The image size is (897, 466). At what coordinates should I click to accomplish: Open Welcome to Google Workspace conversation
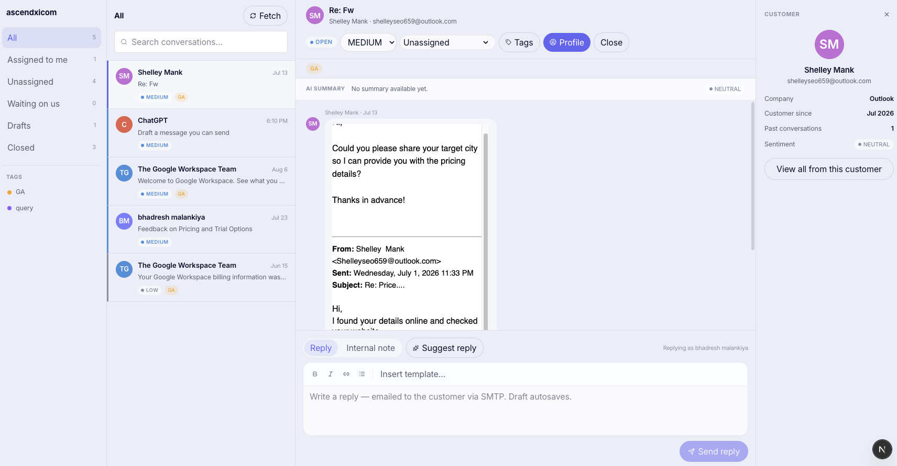tap(201, 181)
